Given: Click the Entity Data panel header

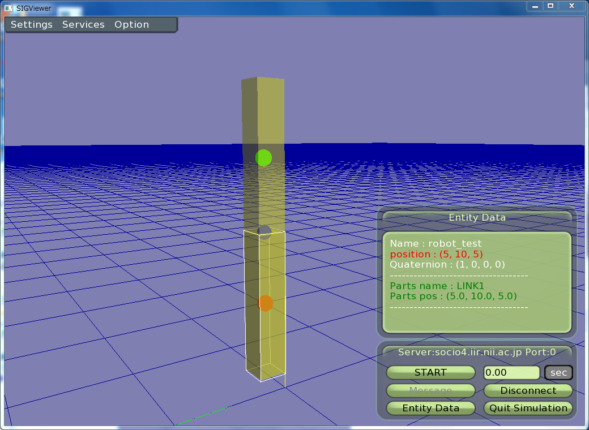Looking at the screenshot, I should tap(477, 217).
